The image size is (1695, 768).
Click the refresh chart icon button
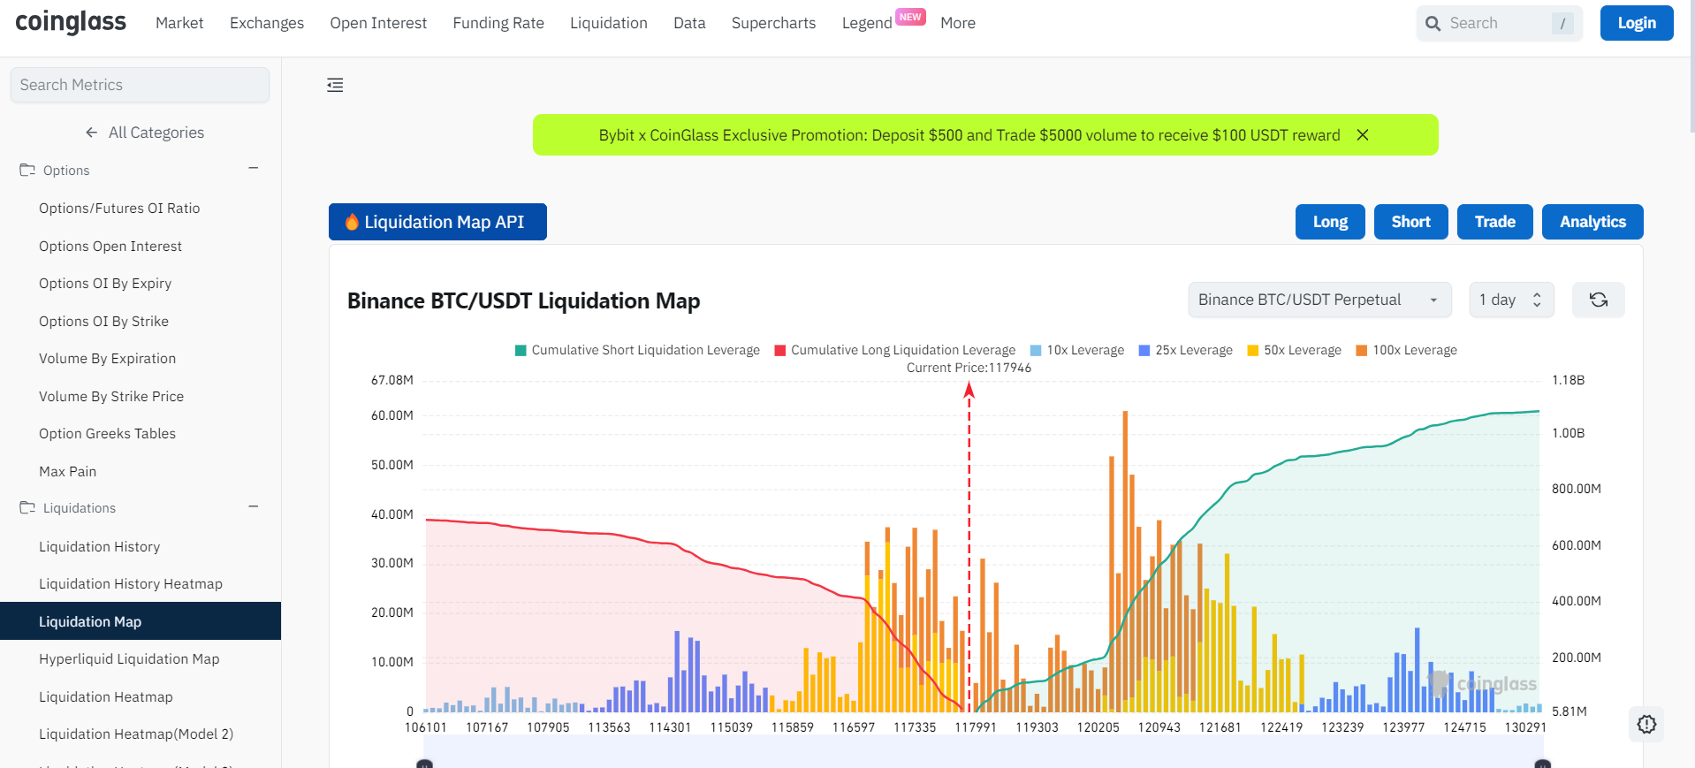[1598, 300]
